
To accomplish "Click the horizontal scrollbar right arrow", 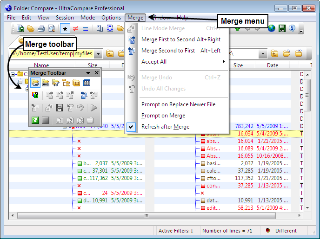I will point(300,215).
